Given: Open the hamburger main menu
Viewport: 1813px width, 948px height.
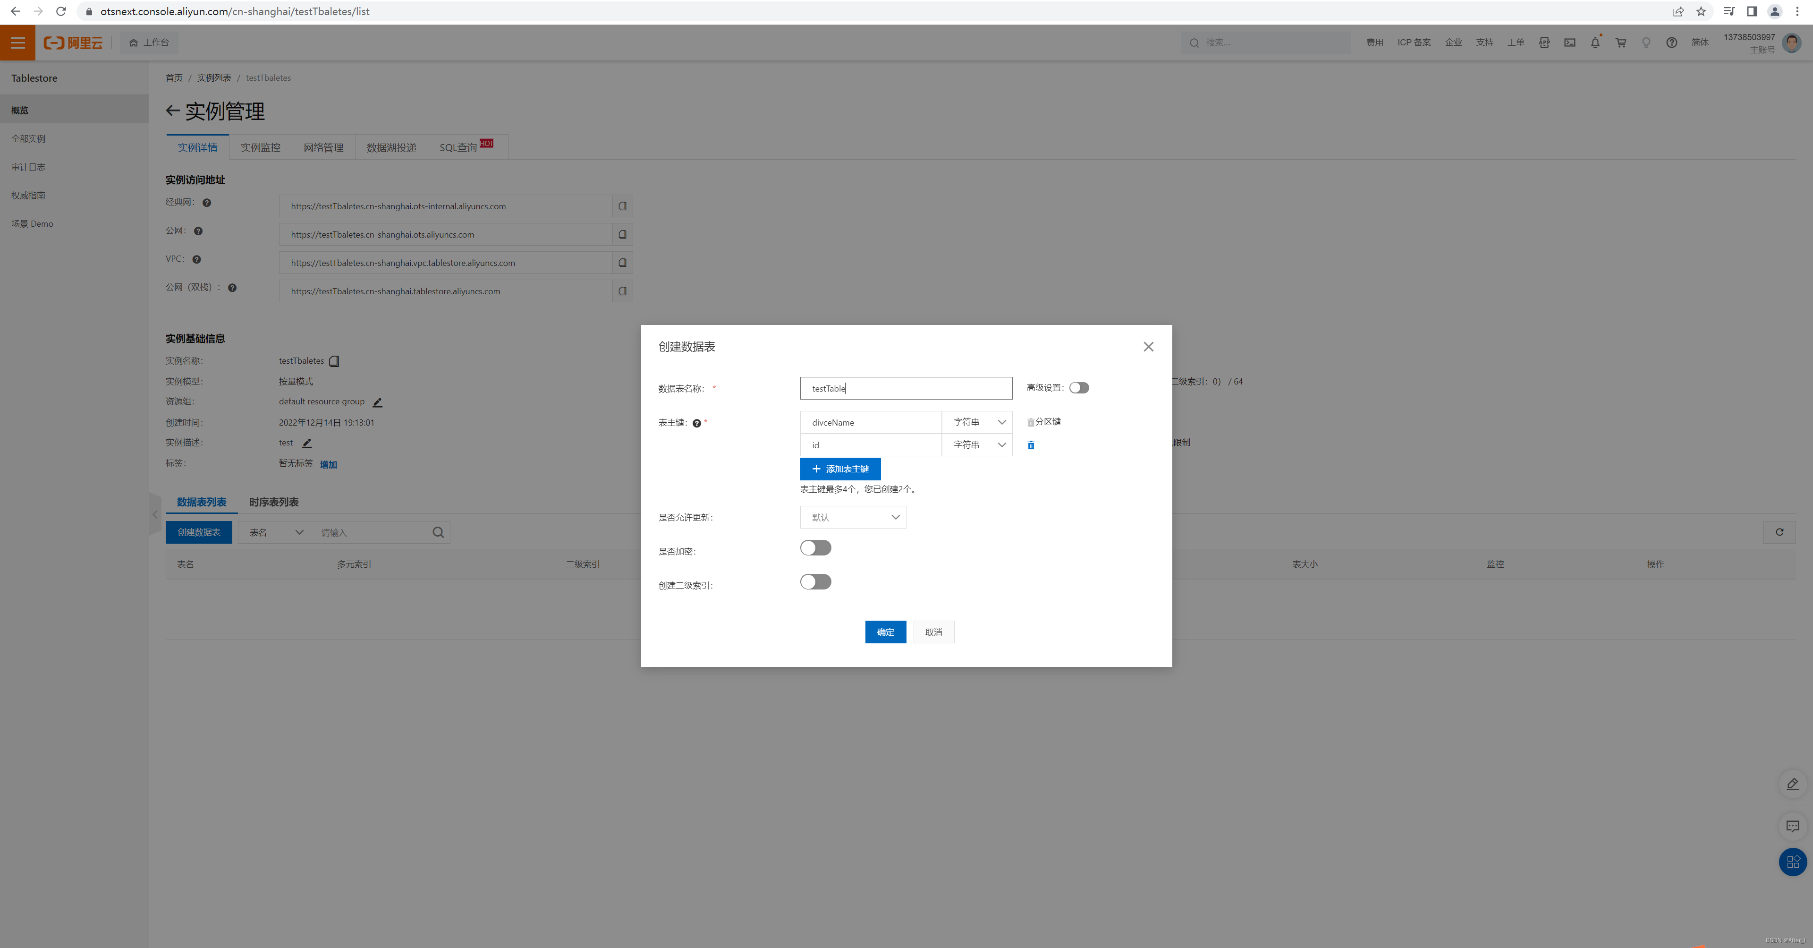Looking at the screenshot, I should coord(17,43).
